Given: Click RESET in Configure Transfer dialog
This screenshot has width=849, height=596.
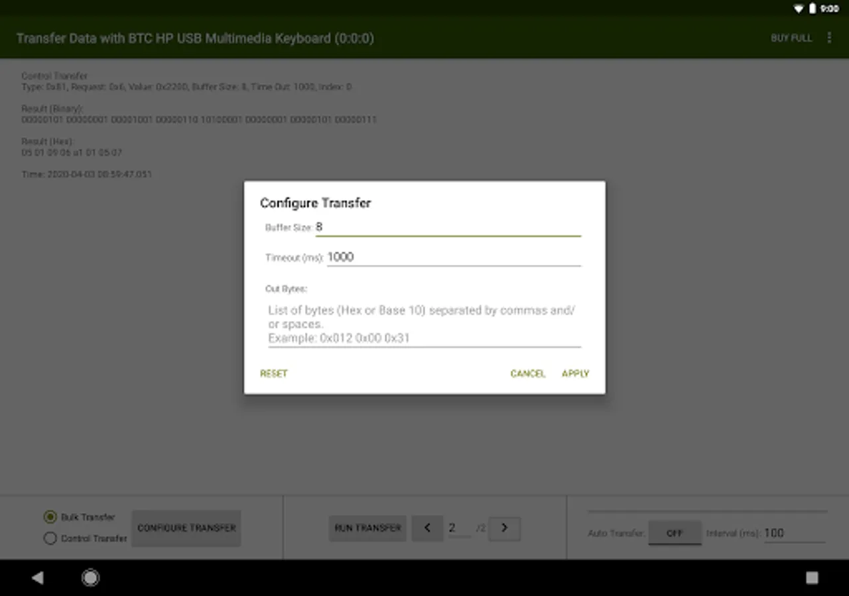Looking at the screenshot, I should [x=274, y=373].
